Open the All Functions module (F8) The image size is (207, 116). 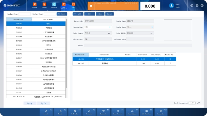click(147, 112)
